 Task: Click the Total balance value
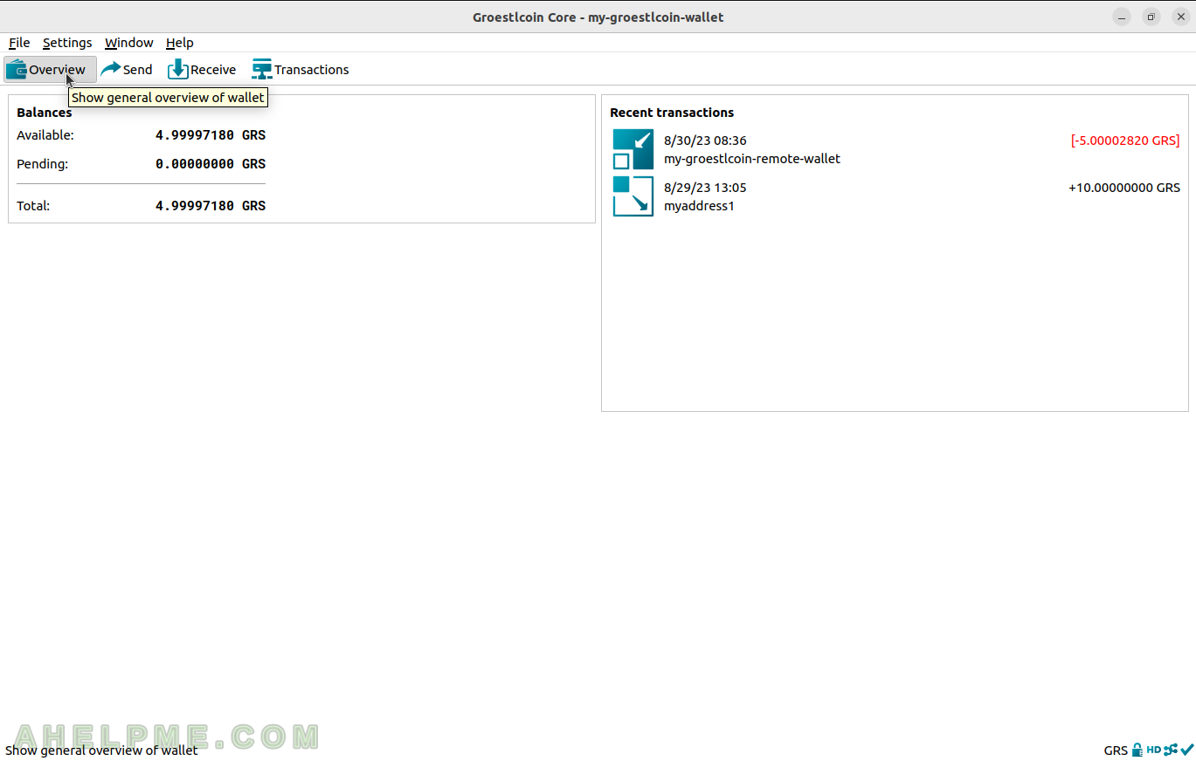tap(211, 206)
